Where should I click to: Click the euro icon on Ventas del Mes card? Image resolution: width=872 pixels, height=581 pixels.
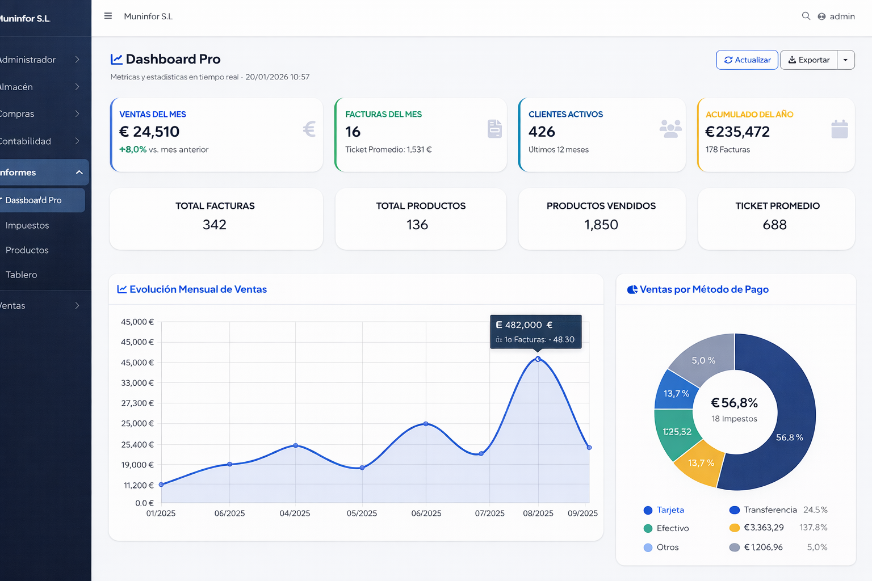tap(309, 129)
